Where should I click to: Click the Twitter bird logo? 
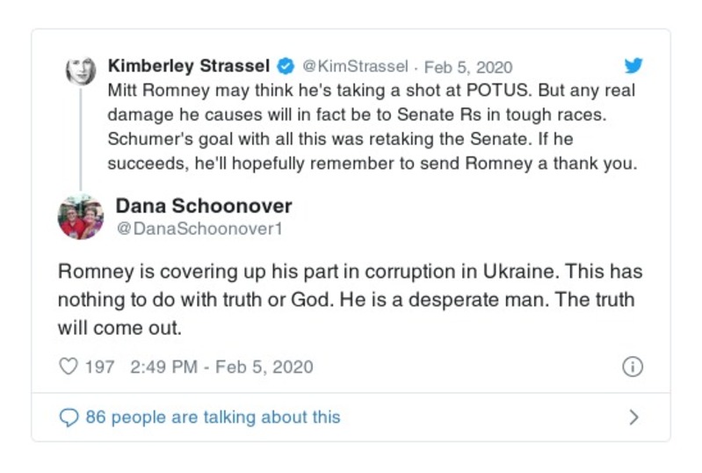coord(633,66)
